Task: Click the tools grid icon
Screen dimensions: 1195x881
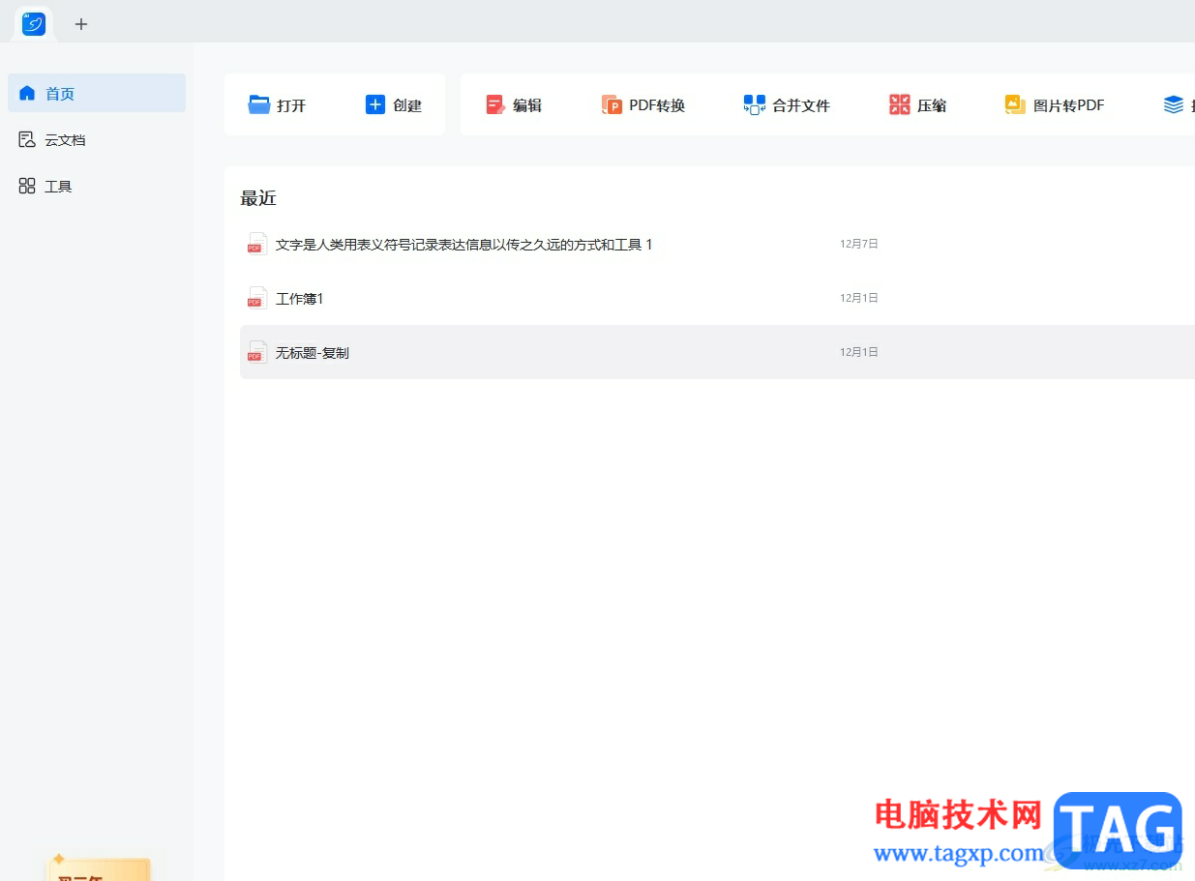Action: pyautogui.click(x=27, y=186)
